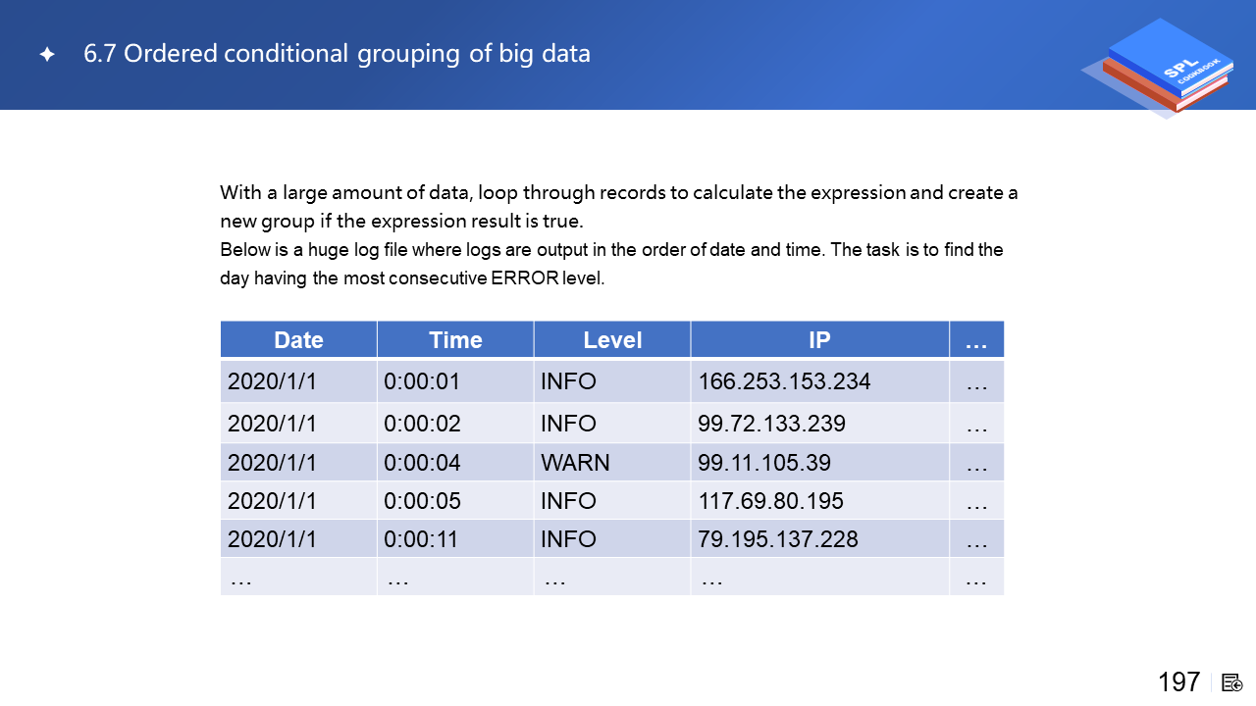
Task: Click the IP column header
Action: (x=819, y=340)
